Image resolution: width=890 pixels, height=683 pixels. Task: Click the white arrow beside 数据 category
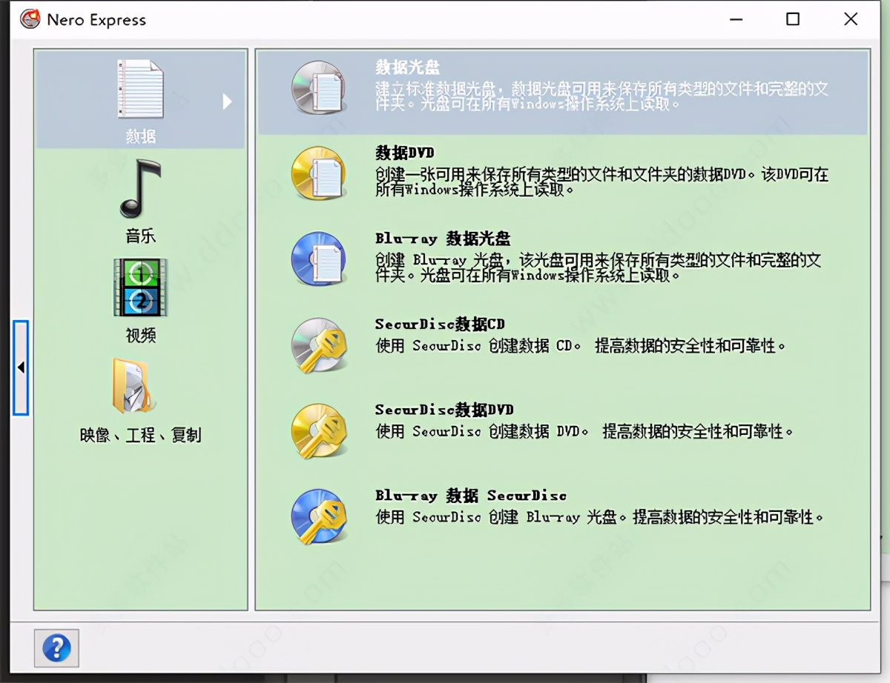point(228,101)
